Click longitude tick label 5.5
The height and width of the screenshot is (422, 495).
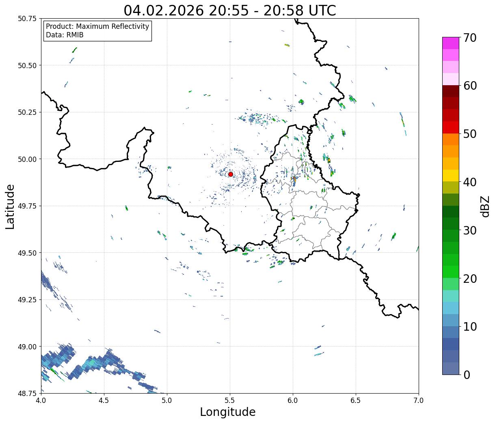[230, 400]
